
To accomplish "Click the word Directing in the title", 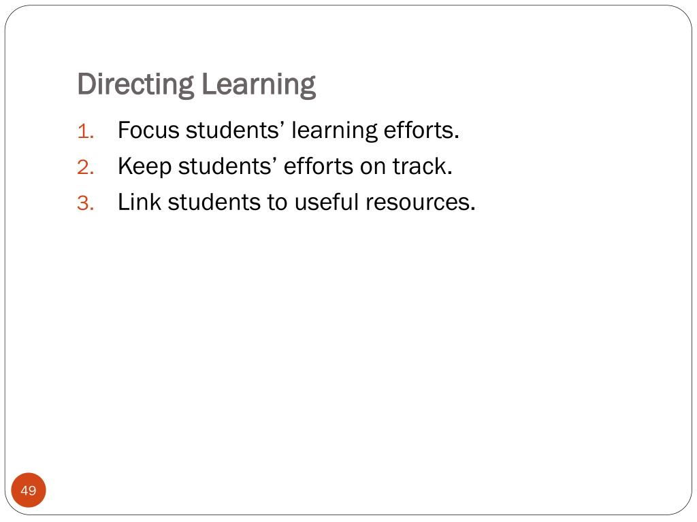I will click(136, 85).
